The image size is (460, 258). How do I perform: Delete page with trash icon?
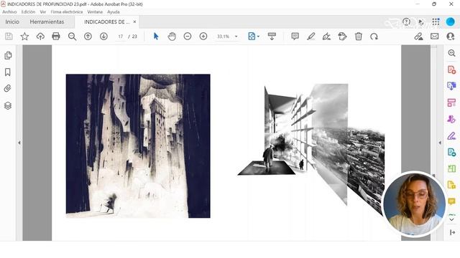coord(359,37)
